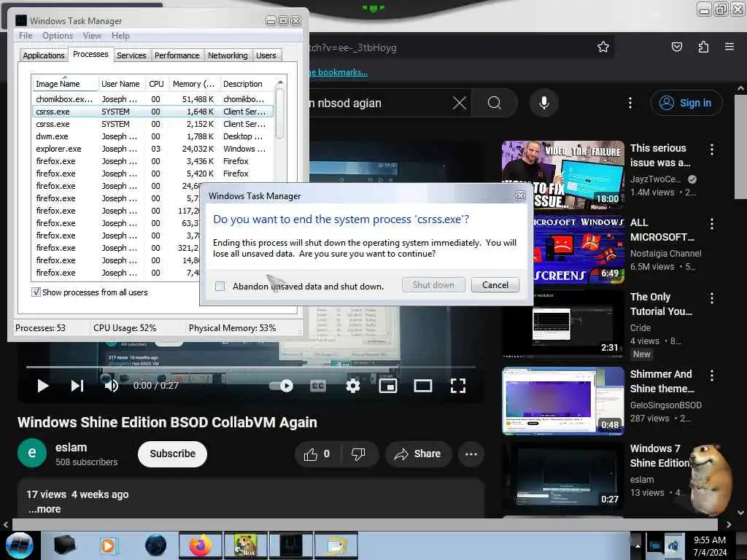Switch to Performance tab
747x560 pixels.
pos(177,55)
